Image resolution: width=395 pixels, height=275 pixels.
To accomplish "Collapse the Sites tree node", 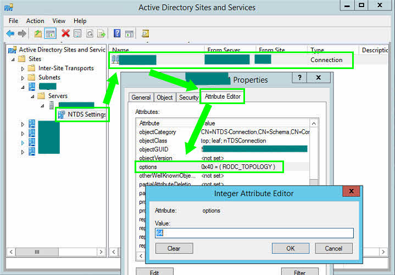I will point(13,59).
